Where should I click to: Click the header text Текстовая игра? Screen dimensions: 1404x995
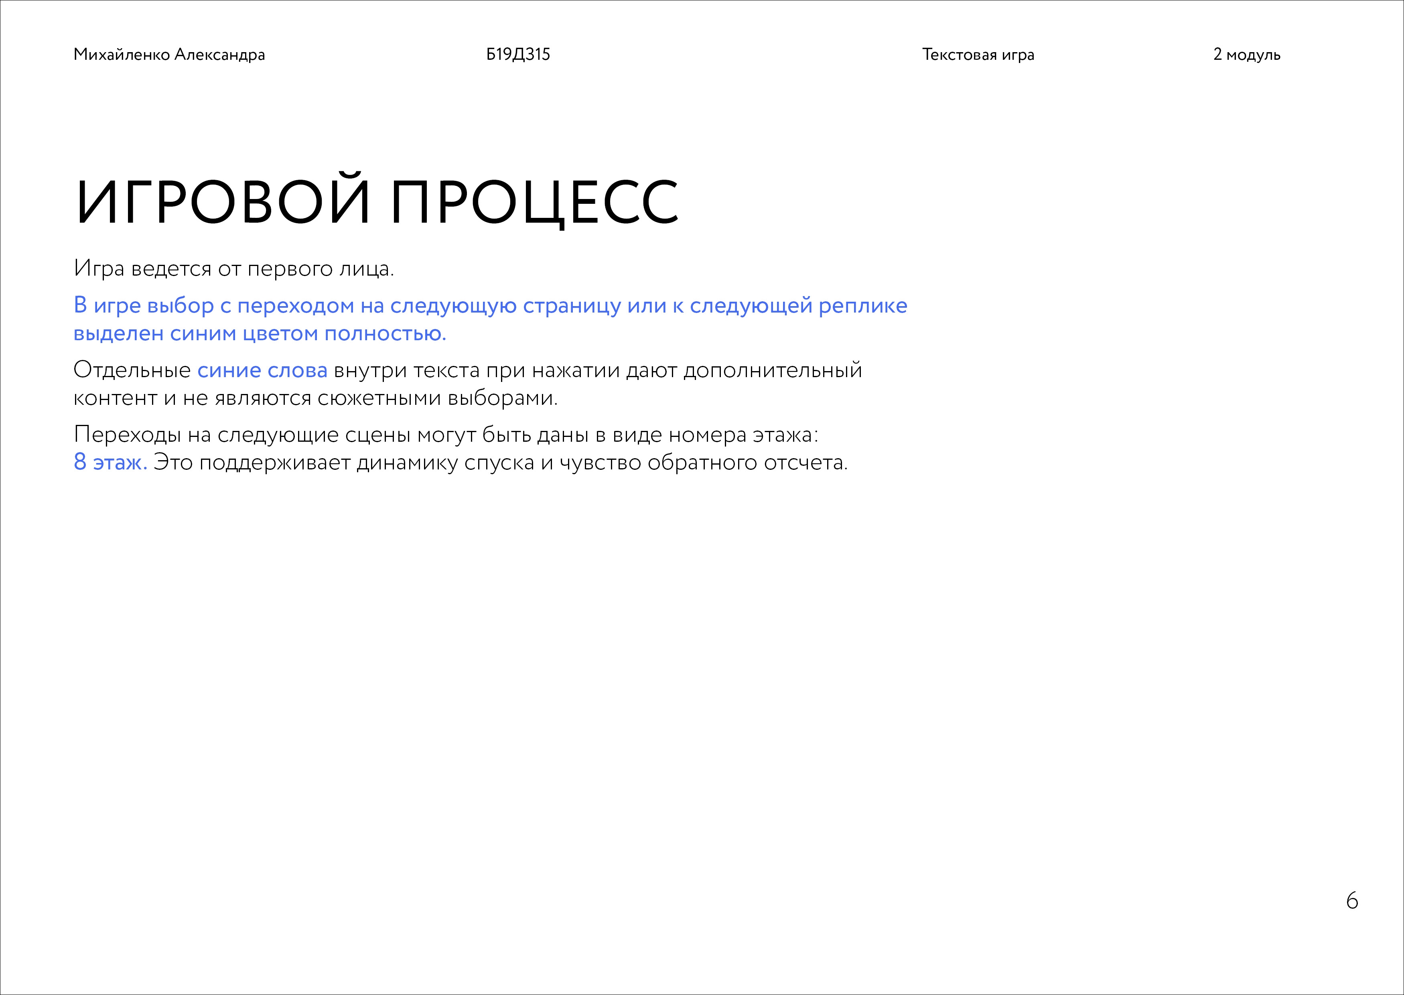(x=978, y=55)
